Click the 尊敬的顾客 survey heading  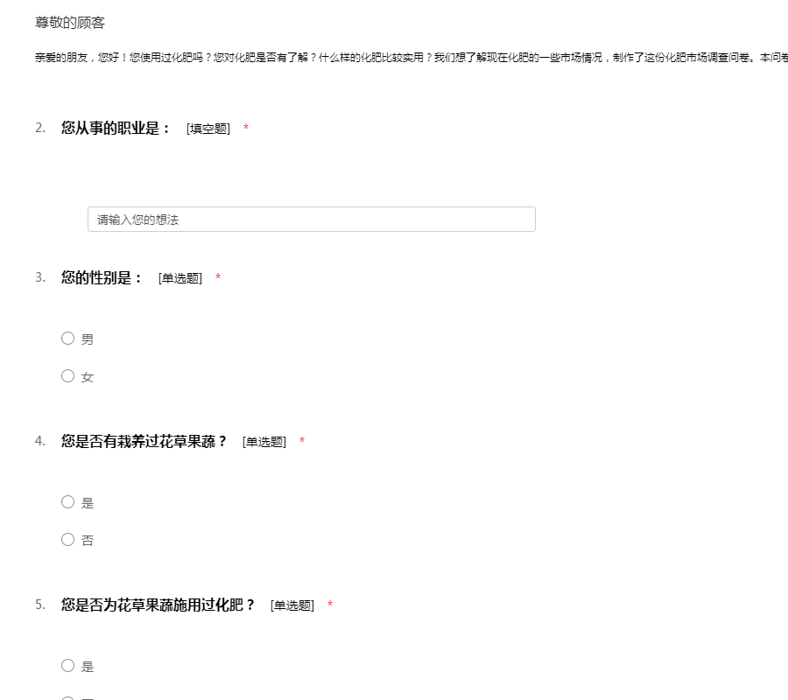[x=70, y=23]
